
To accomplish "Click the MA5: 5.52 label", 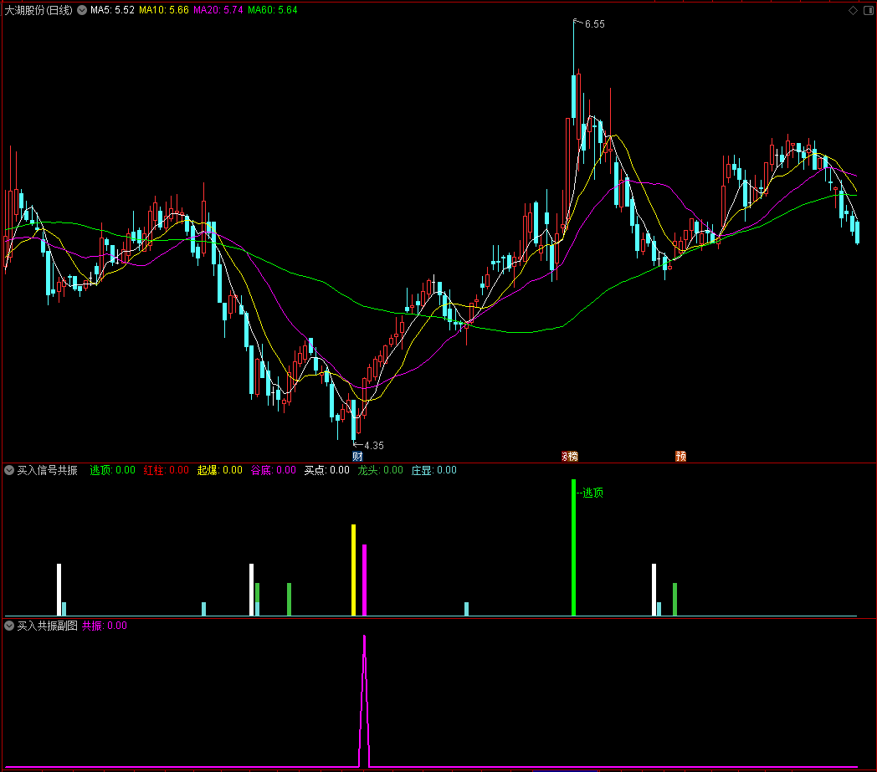I will coord(112,10).
